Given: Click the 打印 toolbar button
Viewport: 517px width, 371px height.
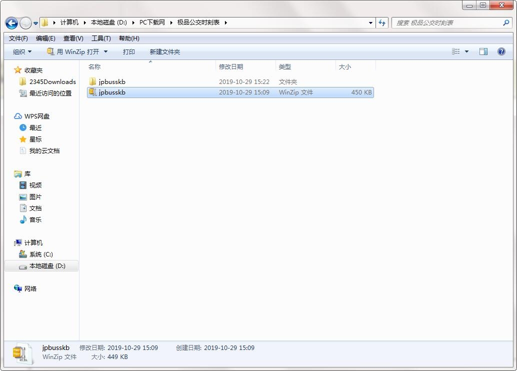Looking at the screenshot, I should pyautogui.click(x=128, y=52).
